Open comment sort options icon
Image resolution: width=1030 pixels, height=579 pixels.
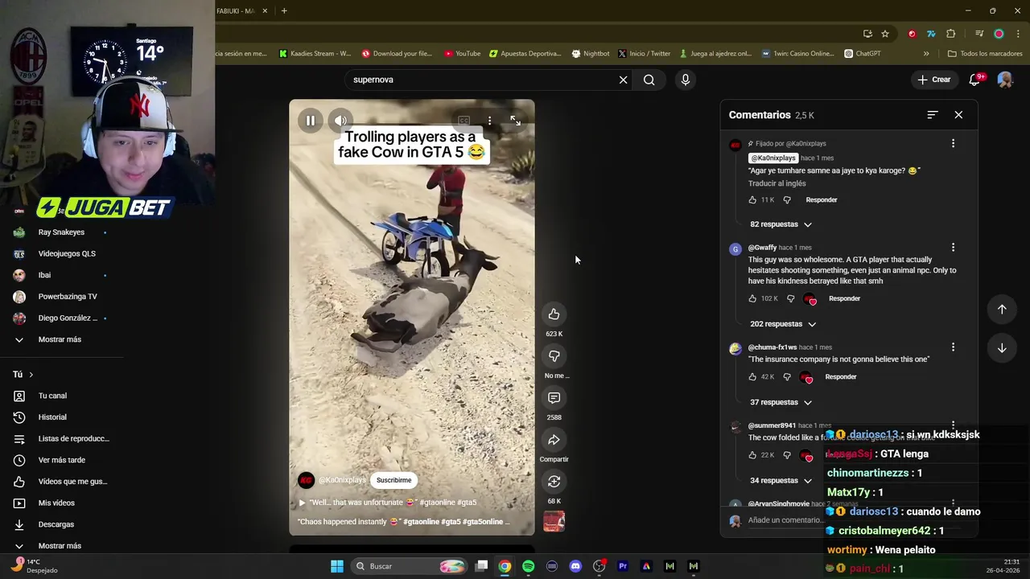tap(932, 115)
